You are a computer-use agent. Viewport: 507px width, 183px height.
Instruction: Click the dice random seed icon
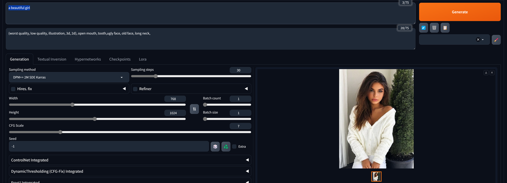point(215,147)
